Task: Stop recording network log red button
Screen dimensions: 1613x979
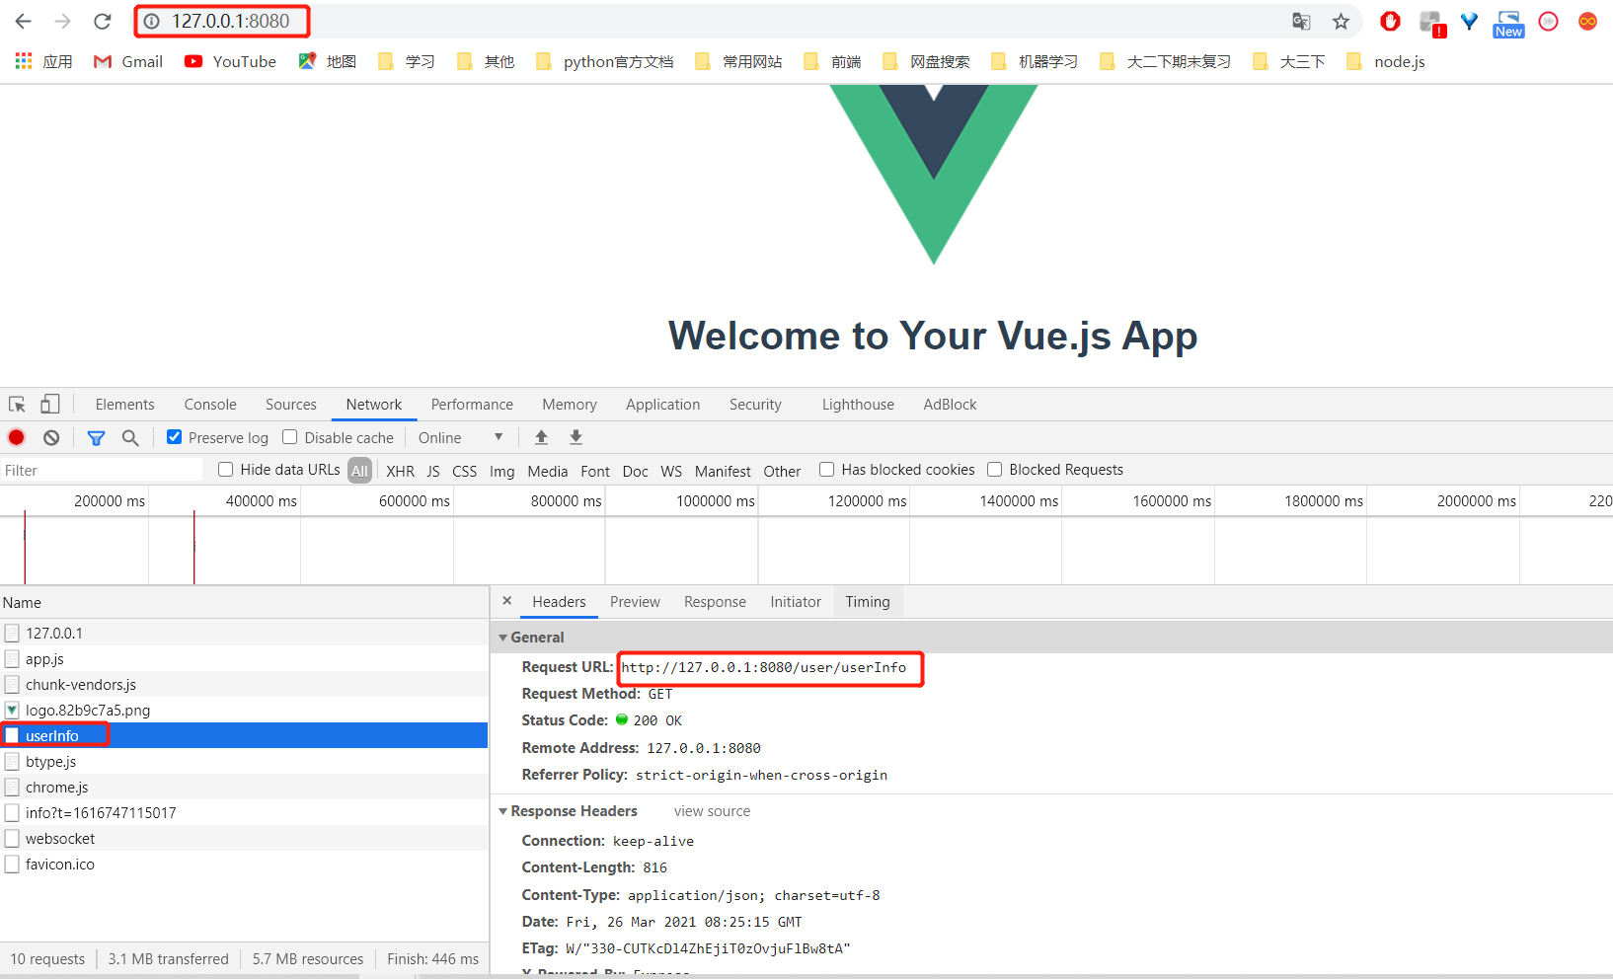Action: 17,437
